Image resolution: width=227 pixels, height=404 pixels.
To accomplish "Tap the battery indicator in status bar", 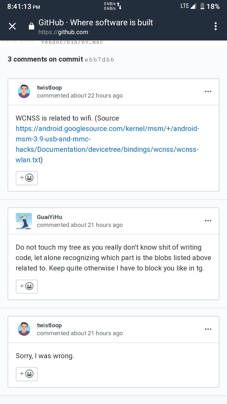I will point(210,6).
